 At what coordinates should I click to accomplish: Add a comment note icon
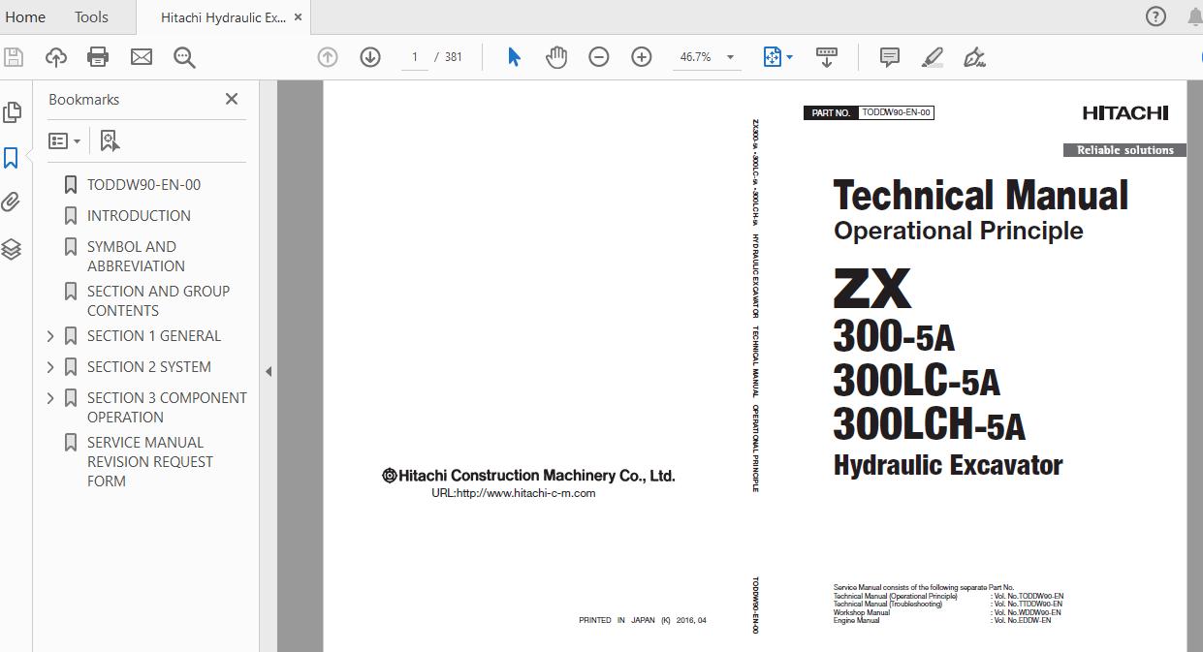[x=889, y=57]
